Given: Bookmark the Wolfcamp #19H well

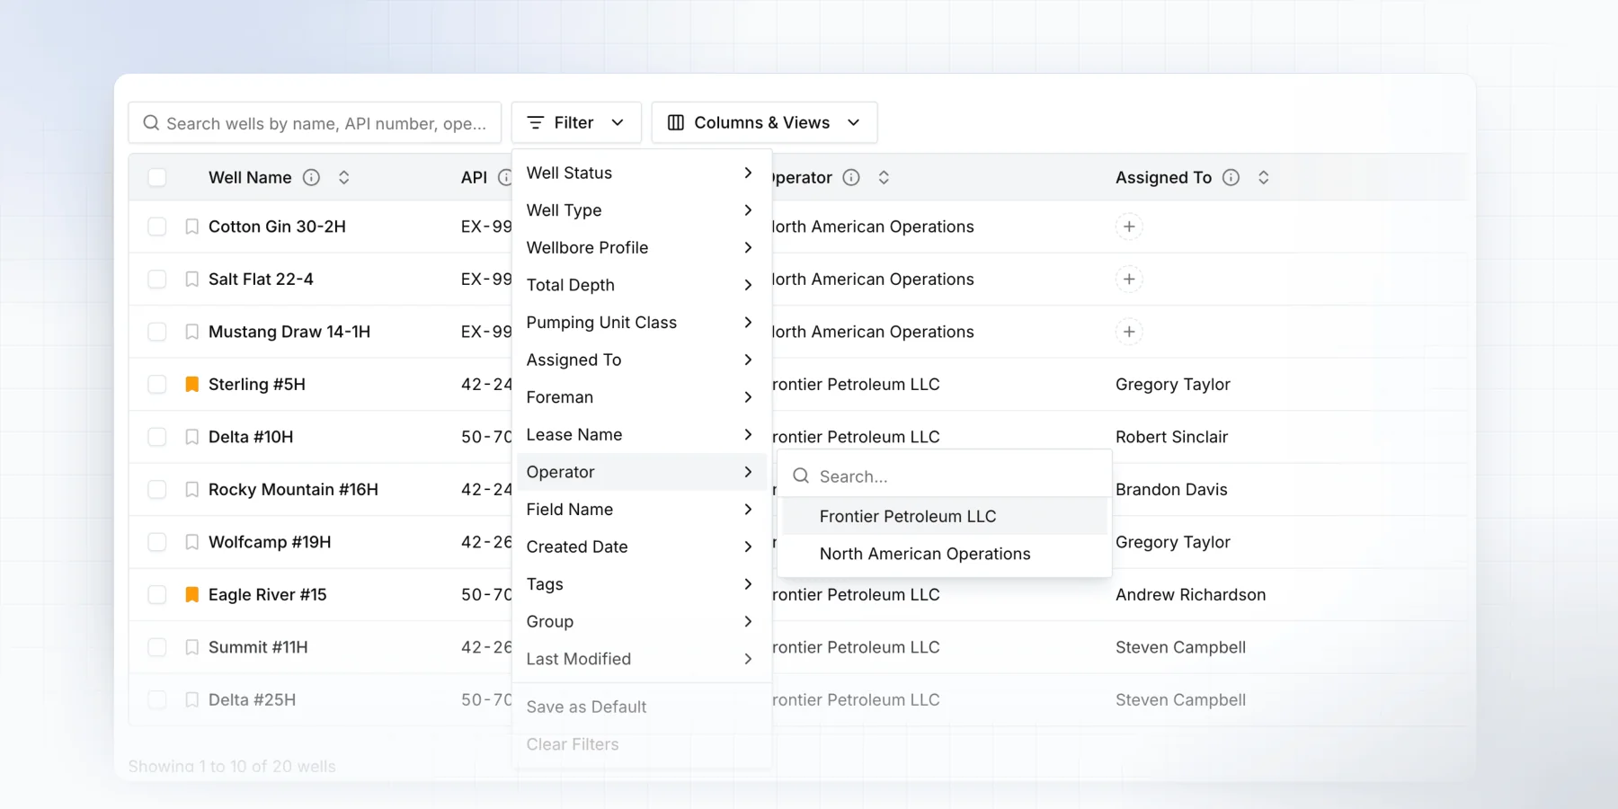Looking at the screenshot, I should (191, 542).
